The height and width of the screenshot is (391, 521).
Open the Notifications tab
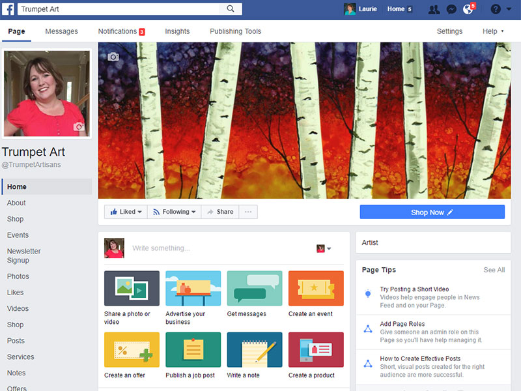[x=121, y=31]
